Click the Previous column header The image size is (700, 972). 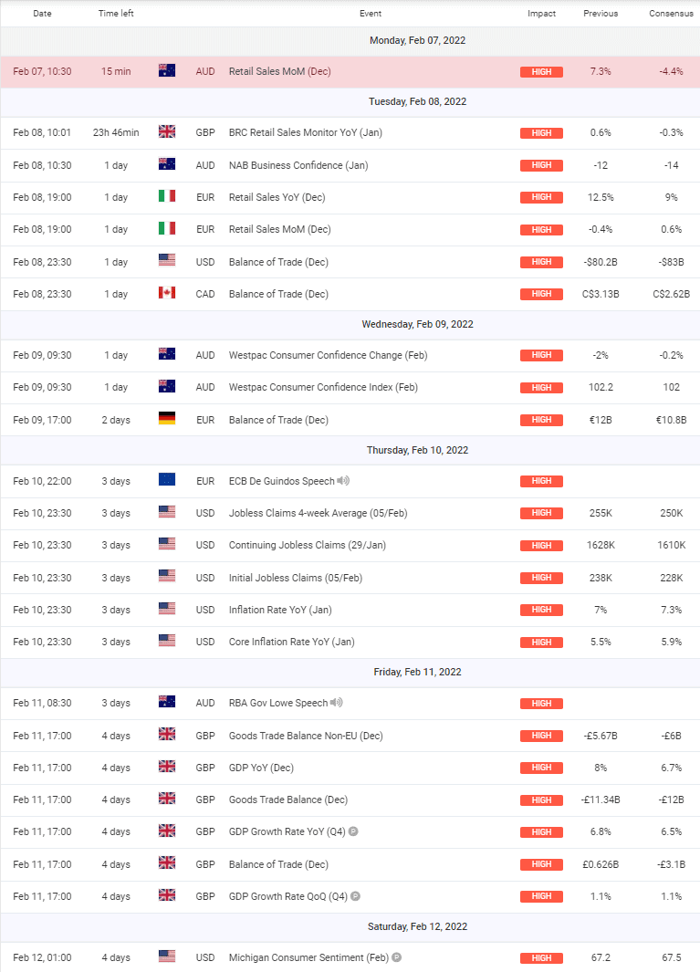[x=601, y=13]
